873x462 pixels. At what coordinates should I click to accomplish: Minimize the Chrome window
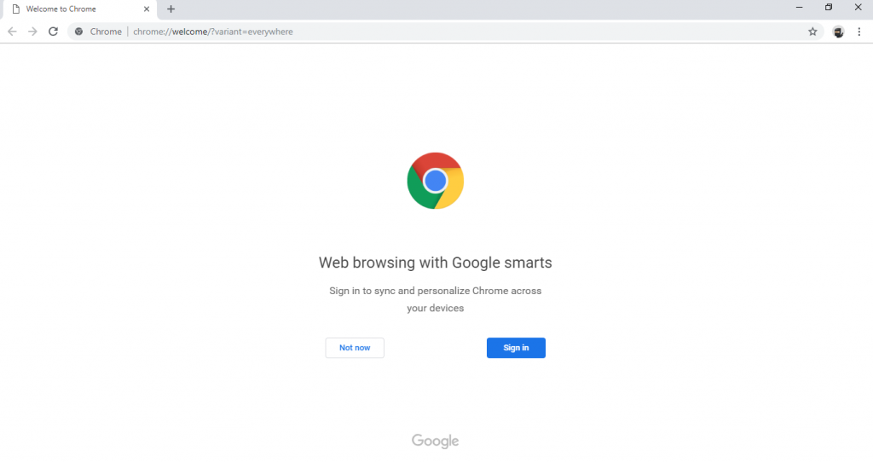pyautogui.click(x=799, y=8)
